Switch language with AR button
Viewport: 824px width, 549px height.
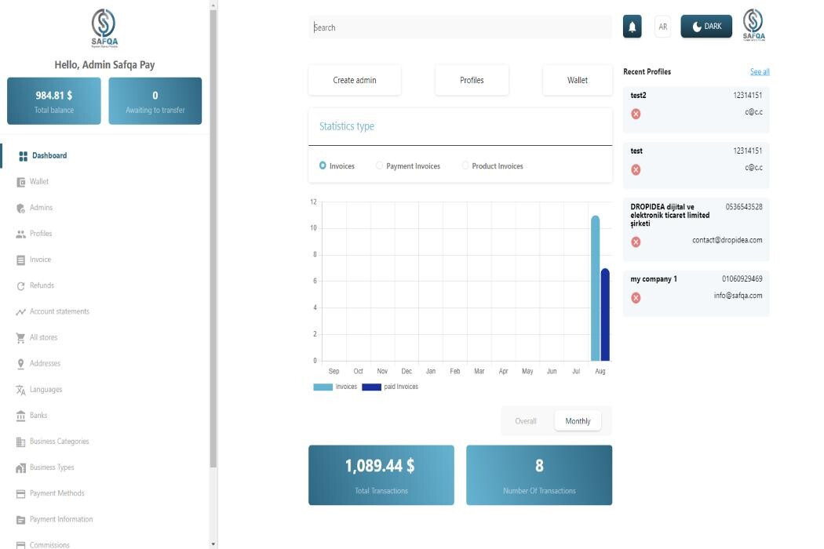click(663, 27)
